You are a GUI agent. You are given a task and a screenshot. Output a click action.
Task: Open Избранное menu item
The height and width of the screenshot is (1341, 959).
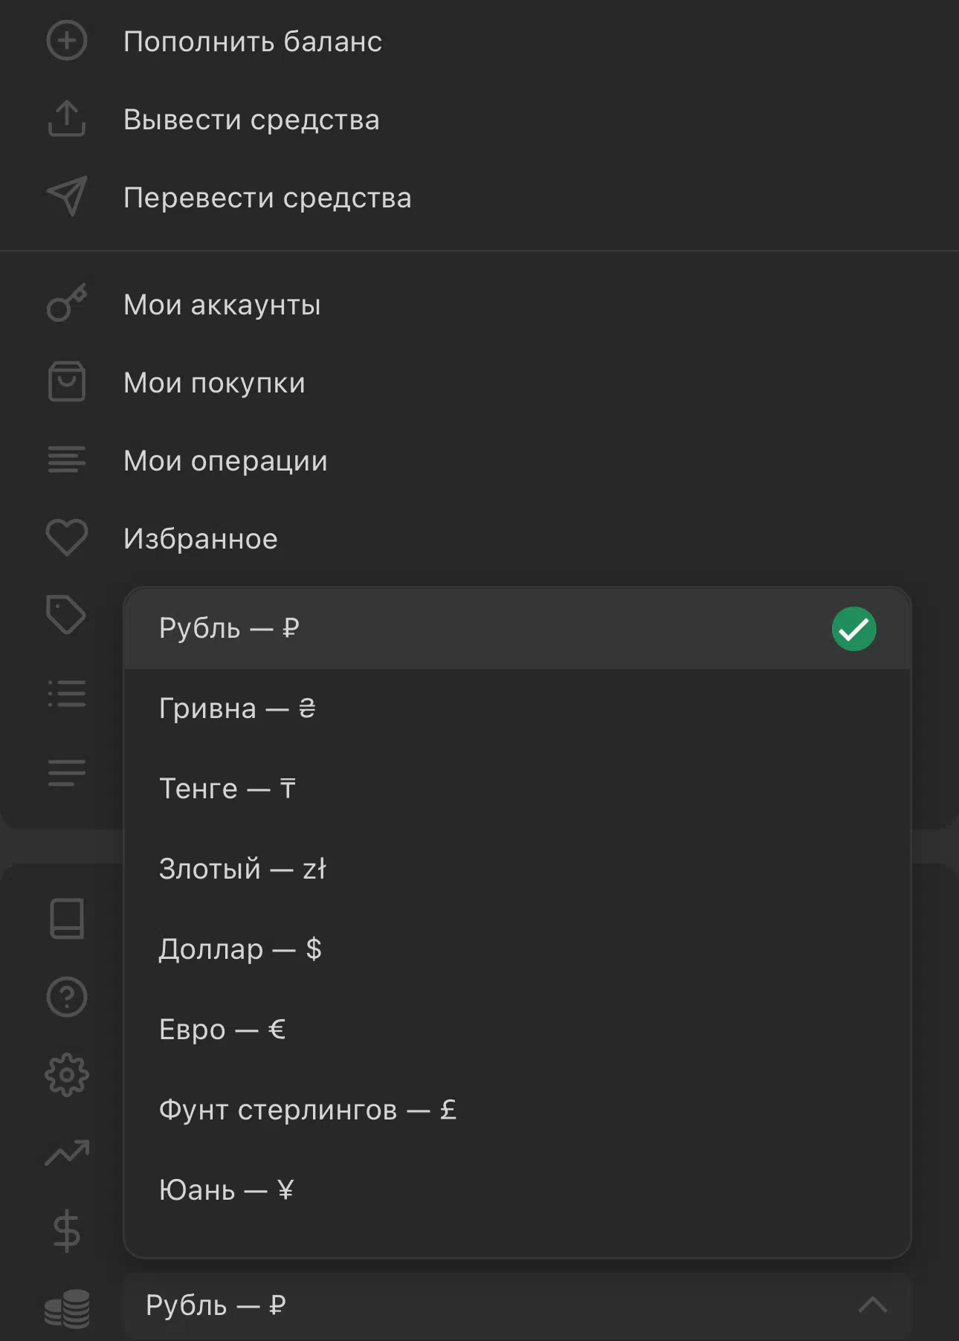pyautogui.click(x=201, y=539)
